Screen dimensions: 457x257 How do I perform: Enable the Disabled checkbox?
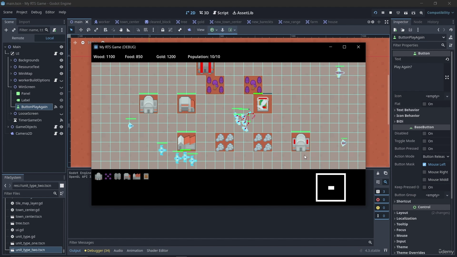425,133
